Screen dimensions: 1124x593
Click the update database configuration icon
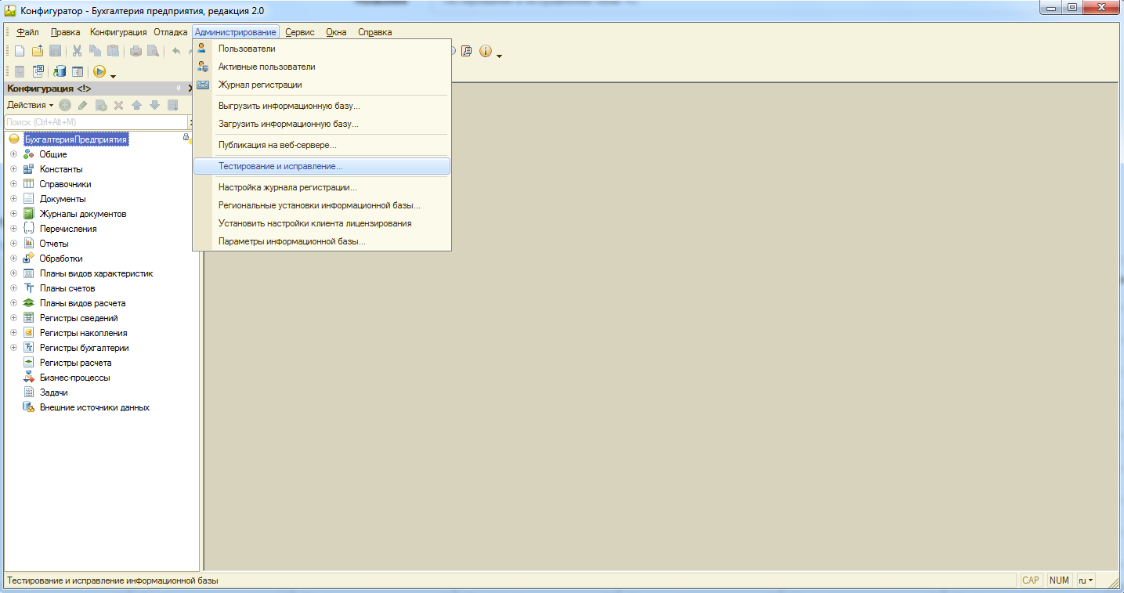pyautogui.click(x=60, y=71)
